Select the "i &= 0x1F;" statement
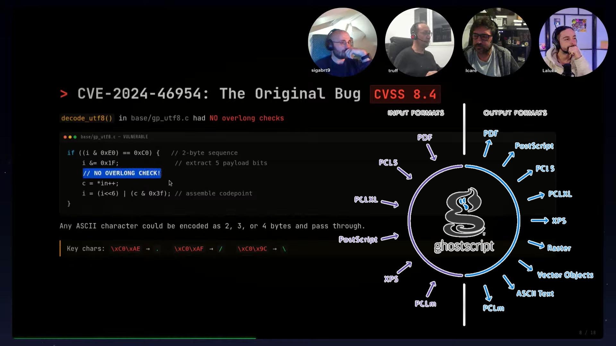 click(100, 163)
